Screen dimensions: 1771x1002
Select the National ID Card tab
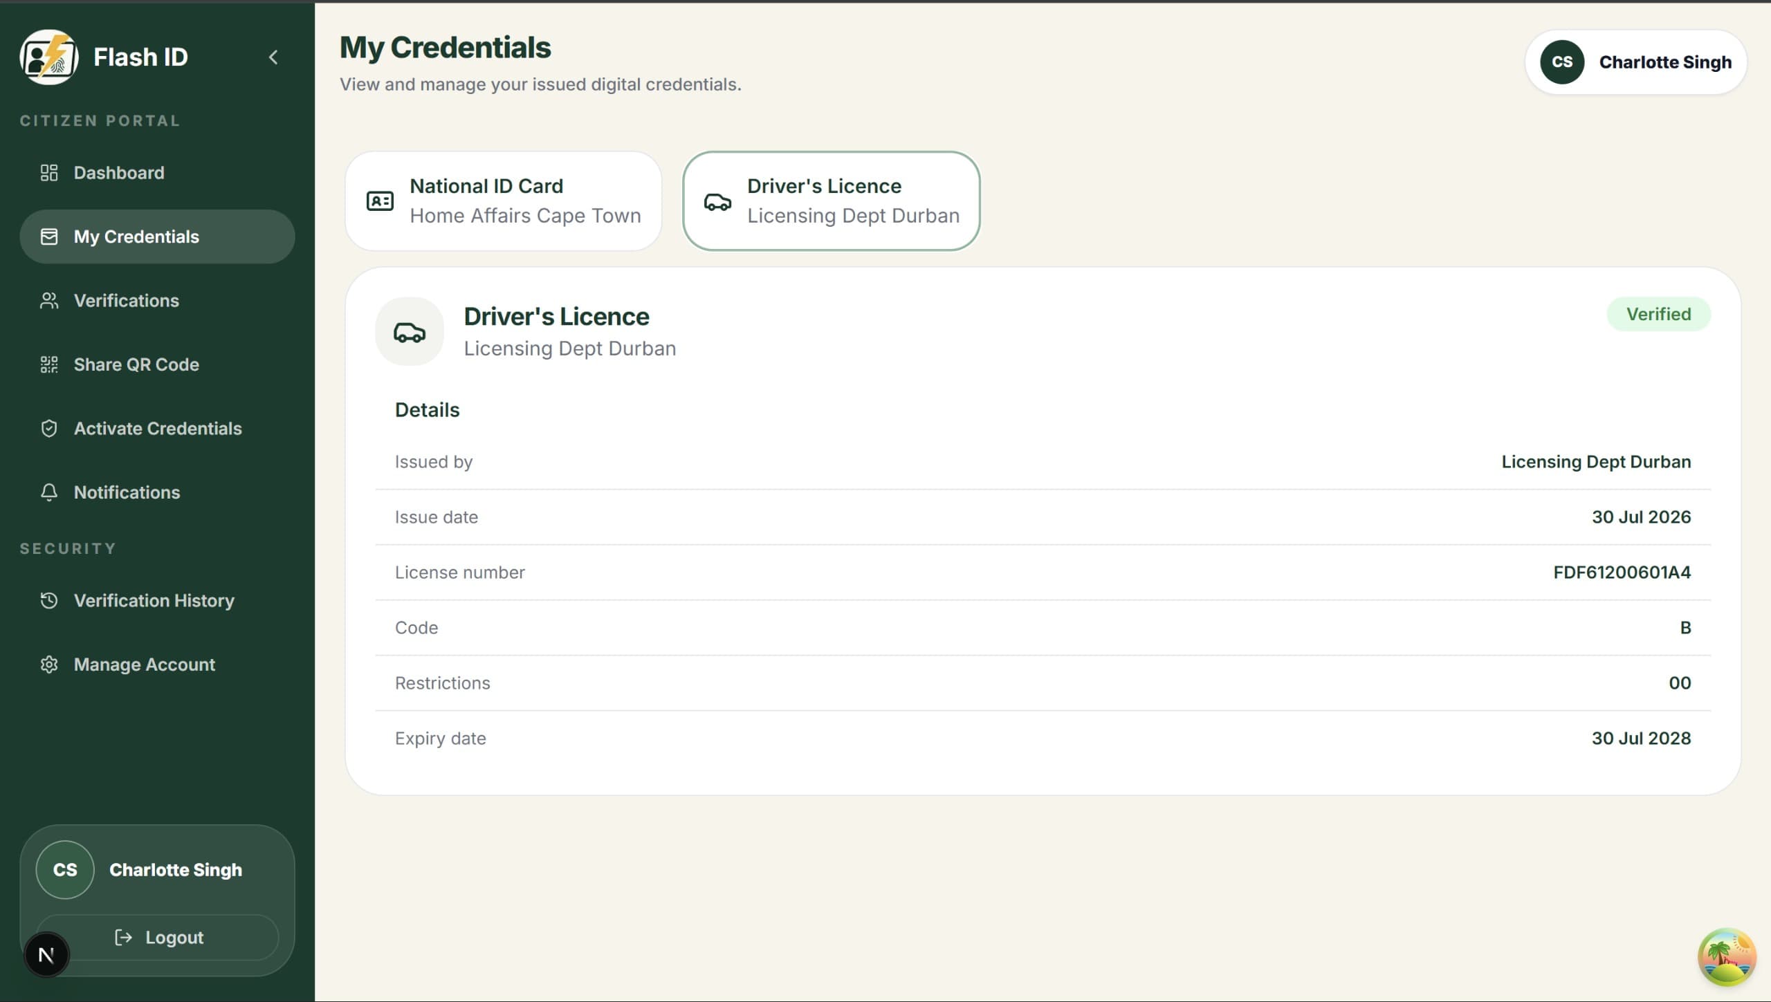pyautogui.click(x=504, y=201)
